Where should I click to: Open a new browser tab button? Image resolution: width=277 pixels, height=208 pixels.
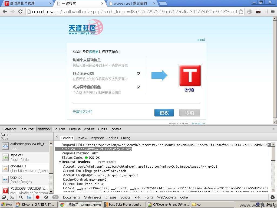point(163,3)
